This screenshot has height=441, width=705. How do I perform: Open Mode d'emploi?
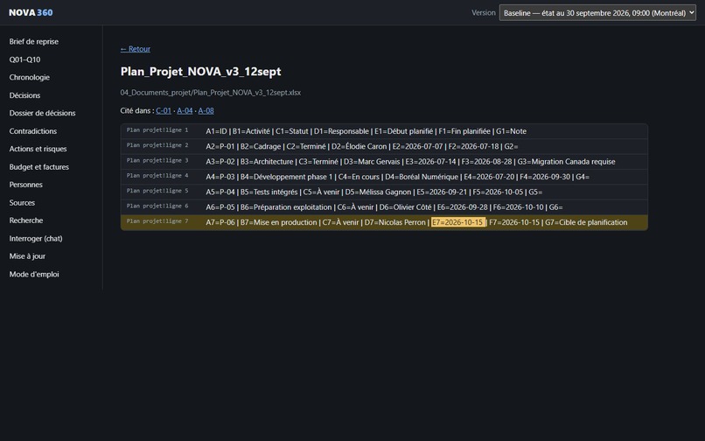pos(34,274)
